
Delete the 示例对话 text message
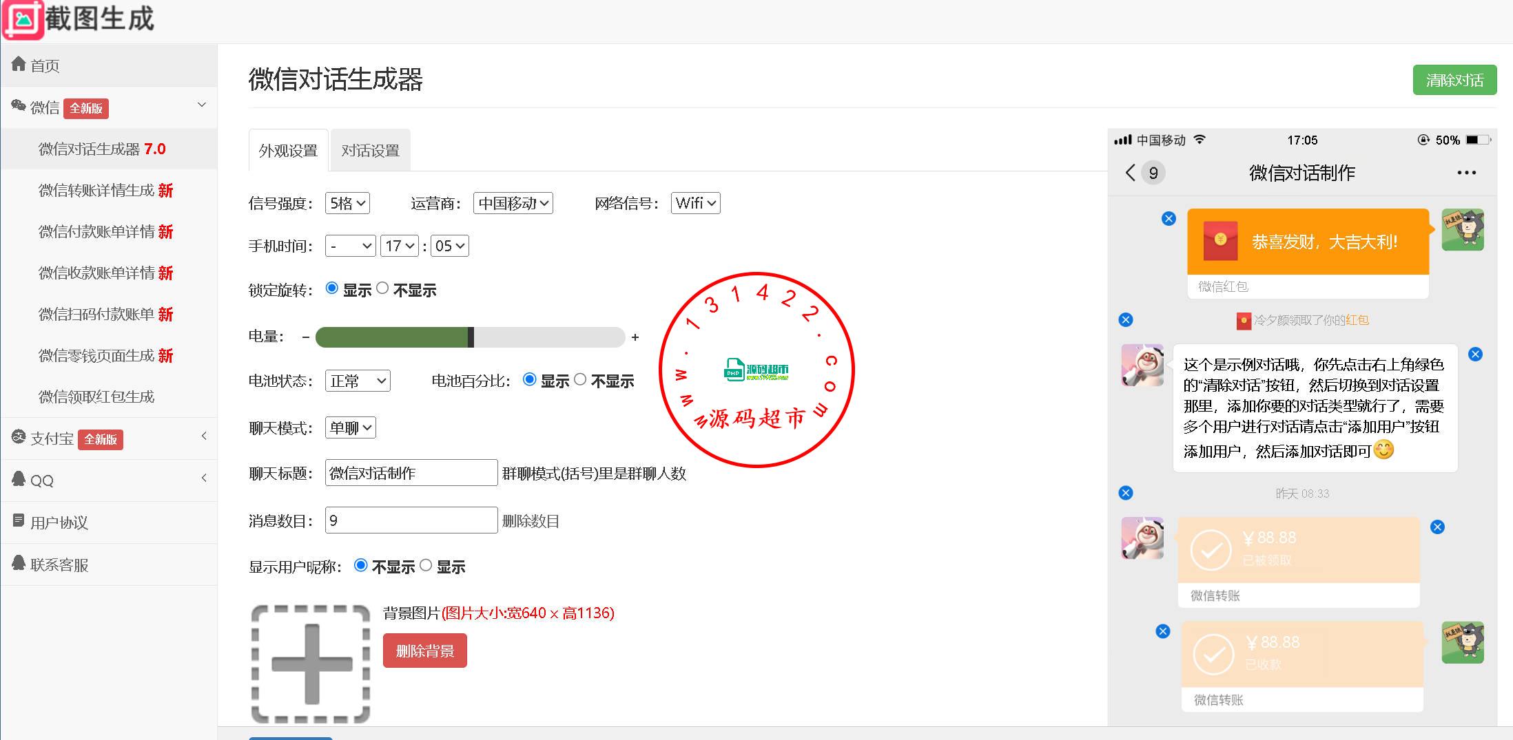(1475, 355)
